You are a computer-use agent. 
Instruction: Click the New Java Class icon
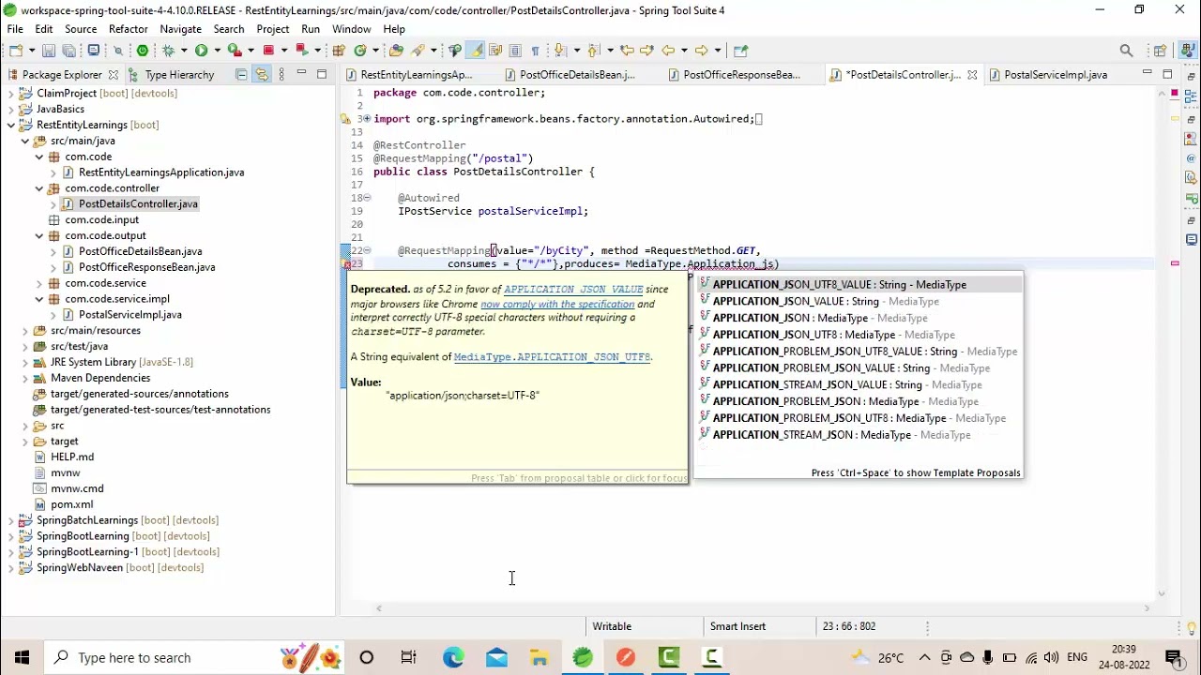tap(359, 50)
